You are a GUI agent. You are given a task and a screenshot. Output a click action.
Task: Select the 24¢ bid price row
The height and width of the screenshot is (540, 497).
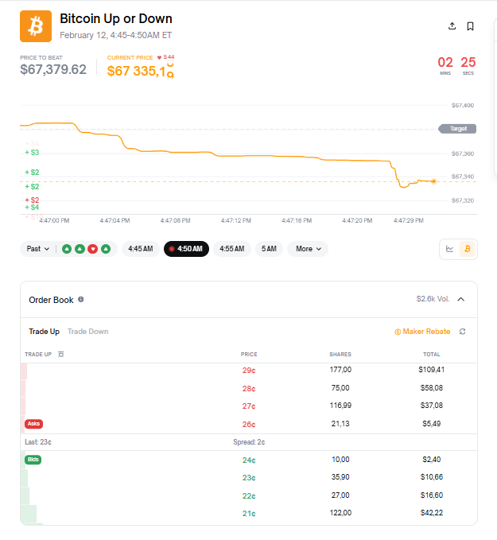point(249,460)
